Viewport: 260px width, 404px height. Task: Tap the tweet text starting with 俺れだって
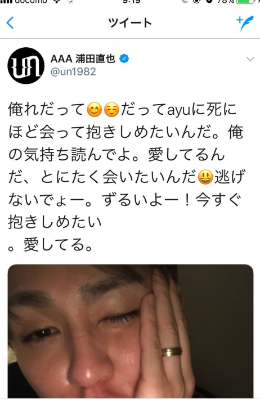tap(126, 177)
